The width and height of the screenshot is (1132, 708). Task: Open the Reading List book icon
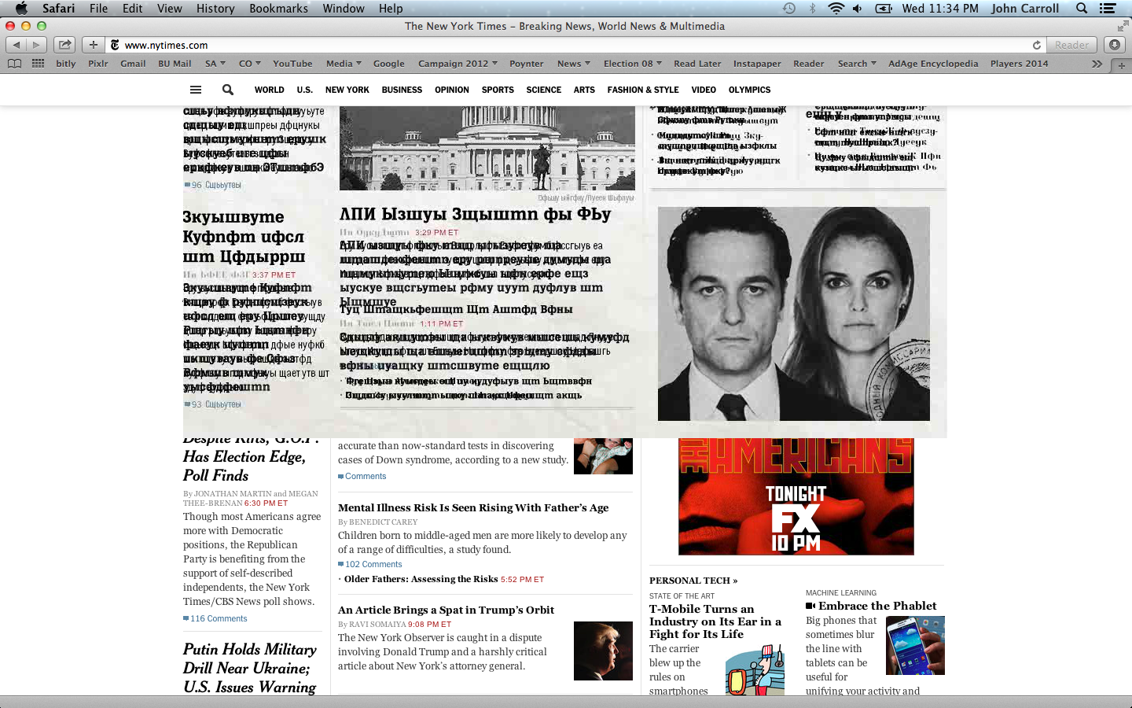pyautogui.click(x=14, y=64)
